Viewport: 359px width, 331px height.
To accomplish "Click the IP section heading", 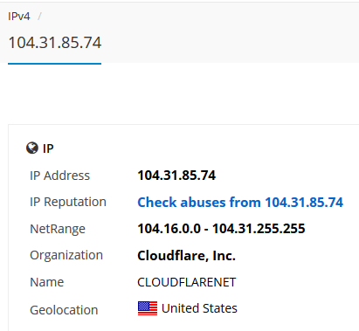I will pos(48,148).
